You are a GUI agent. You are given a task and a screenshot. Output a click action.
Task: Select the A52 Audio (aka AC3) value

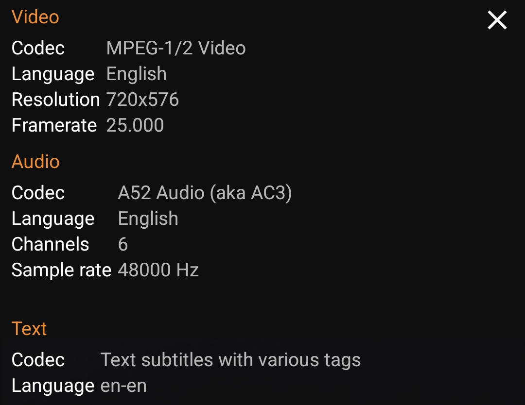(205, 193)
